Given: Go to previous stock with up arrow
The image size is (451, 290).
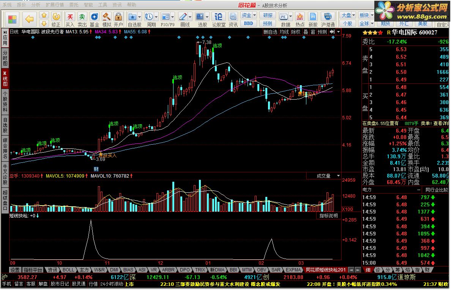Looking at the screenshot, I should coord(44,15).
